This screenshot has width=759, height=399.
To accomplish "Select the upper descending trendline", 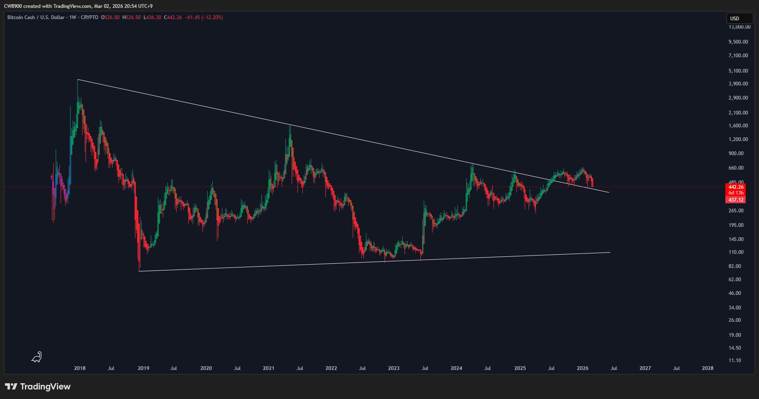I will coord(343,136).
